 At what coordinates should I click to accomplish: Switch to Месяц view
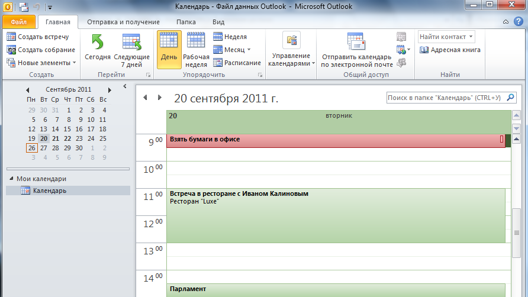pos(229,50)
